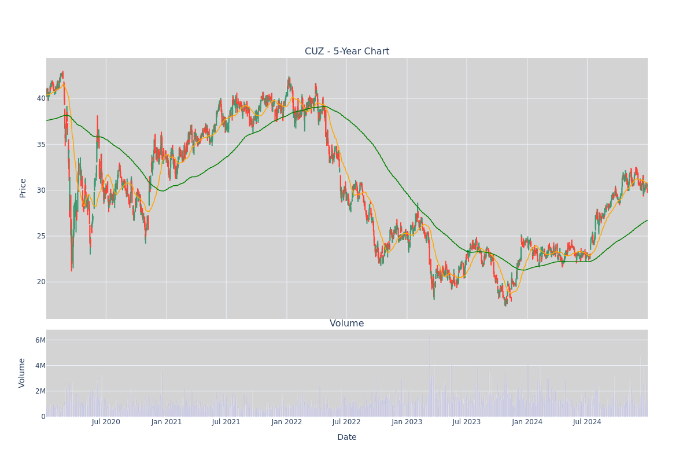Select the Jan 2024 date tick
Screen dimensions: 694x463
(x=527, y=422)
